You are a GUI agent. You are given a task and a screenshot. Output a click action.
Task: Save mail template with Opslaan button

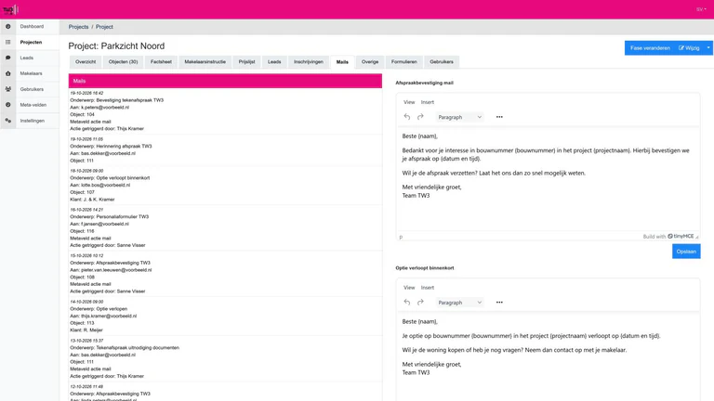pyautogui.click(x=686, y=252)
